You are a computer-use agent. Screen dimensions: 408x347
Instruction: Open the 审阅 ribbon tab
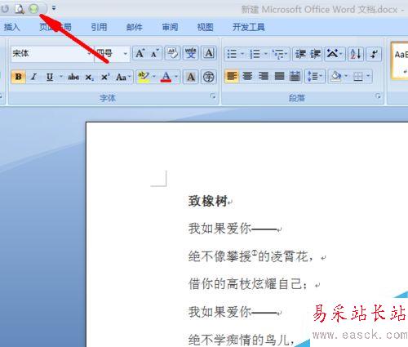point(170,27)
